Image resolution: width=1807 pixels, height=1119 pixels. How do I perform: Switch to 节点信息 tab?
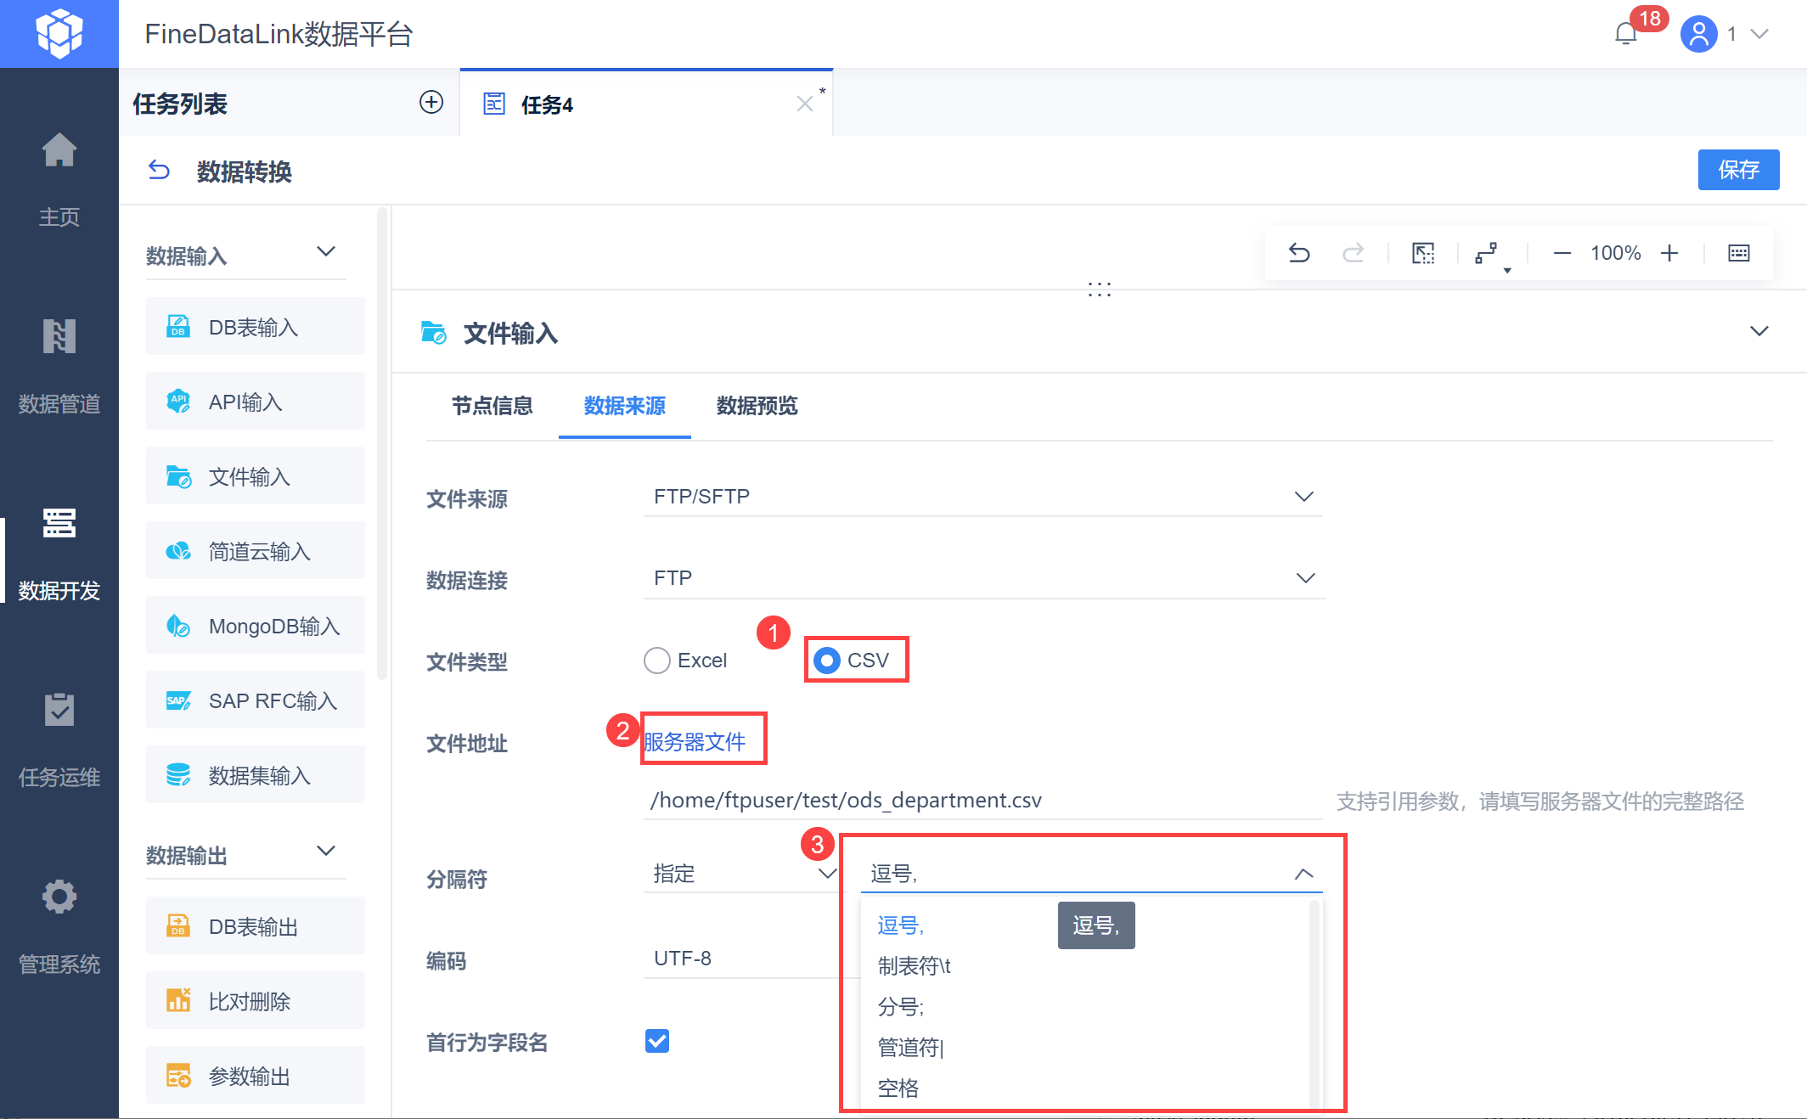coord(492,406)
